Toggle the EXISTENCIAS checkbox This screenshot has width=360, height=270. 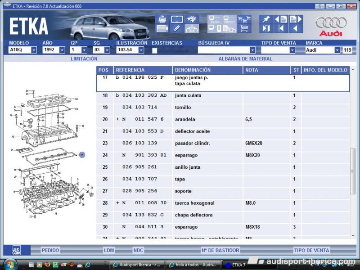click(154, 50)
